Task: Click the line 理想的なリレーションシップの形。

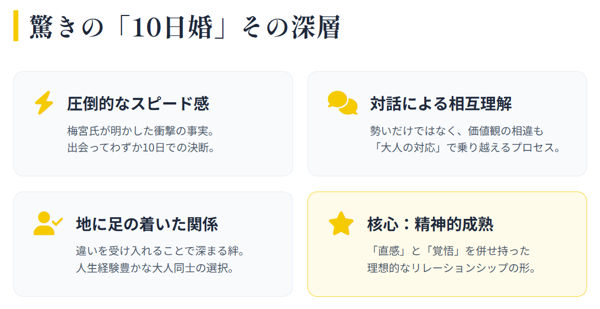Action: (x=451, y=269)
